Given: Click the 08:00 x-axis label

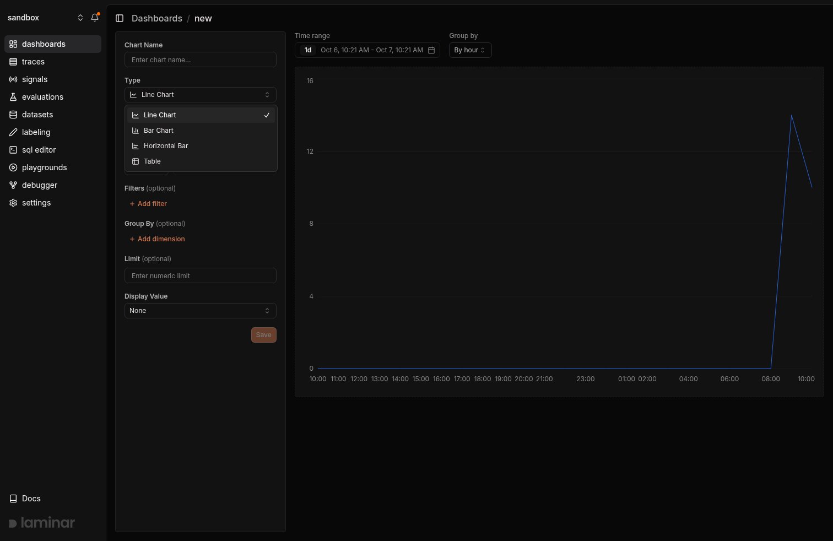Looking at the screenshot, I should point(771,379).
